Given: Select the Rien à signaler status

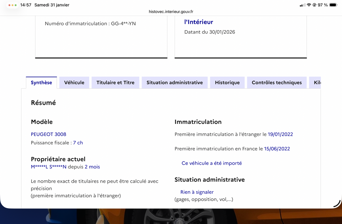Looking at the screenshot, I should [x=197, y=192].
